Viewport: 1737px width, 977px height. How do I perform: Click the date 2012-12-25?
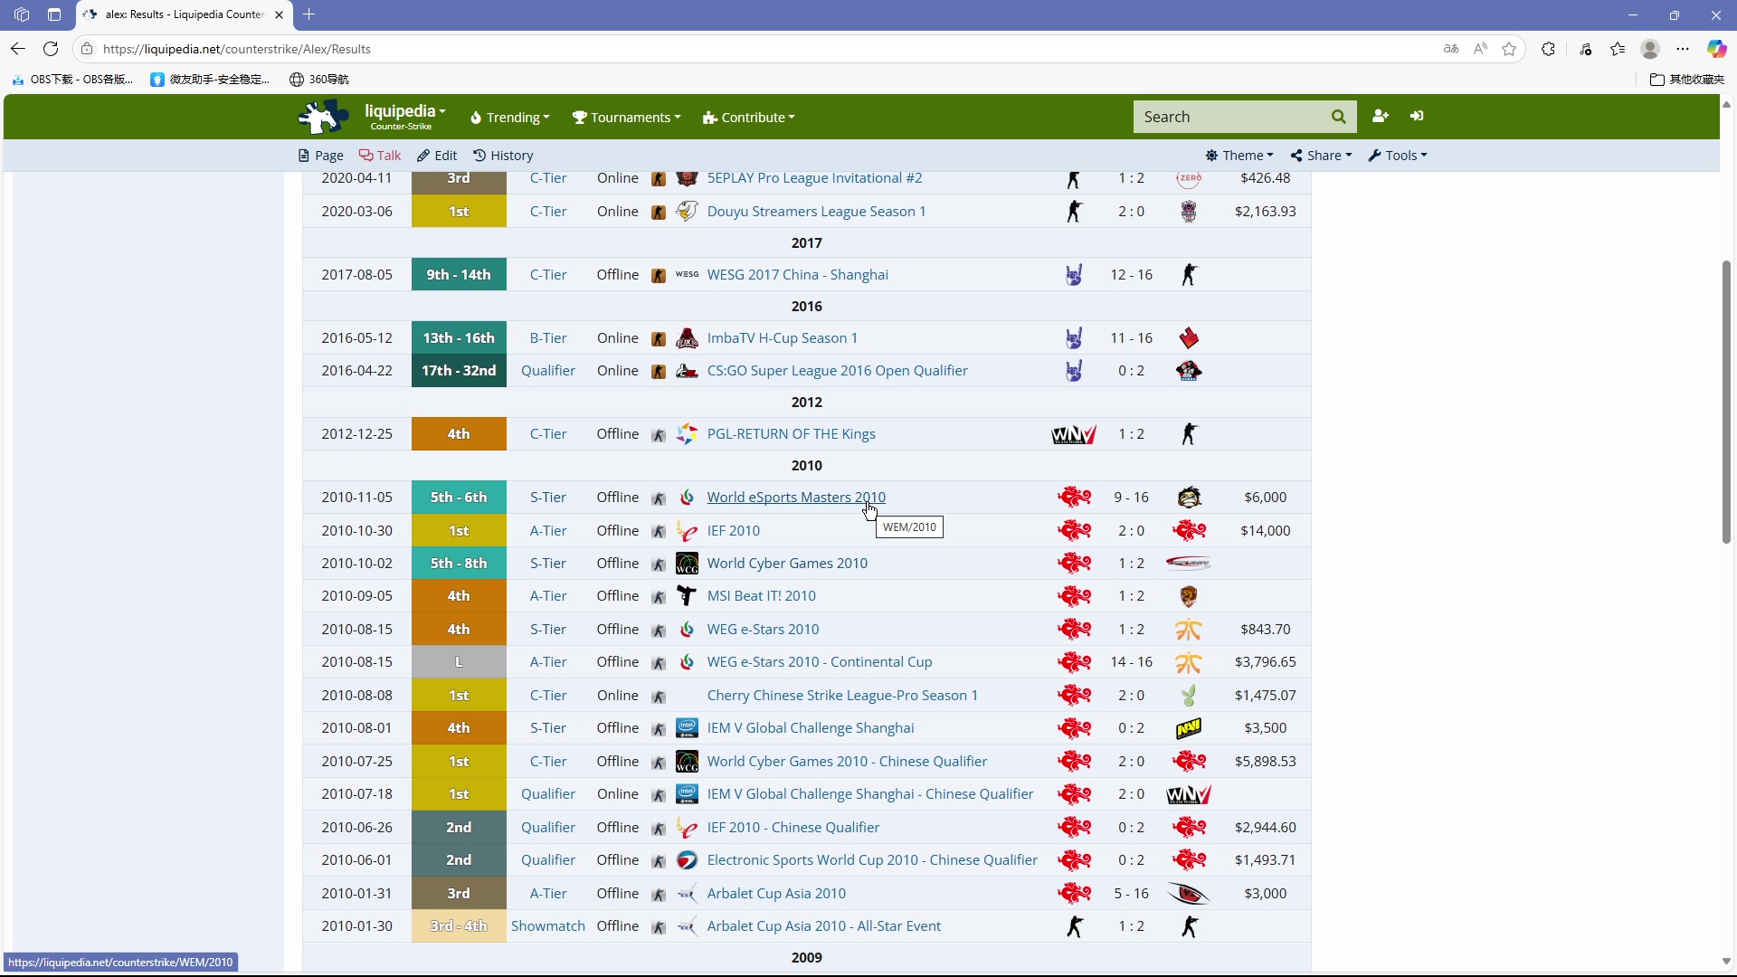click(x=357, y=434)
